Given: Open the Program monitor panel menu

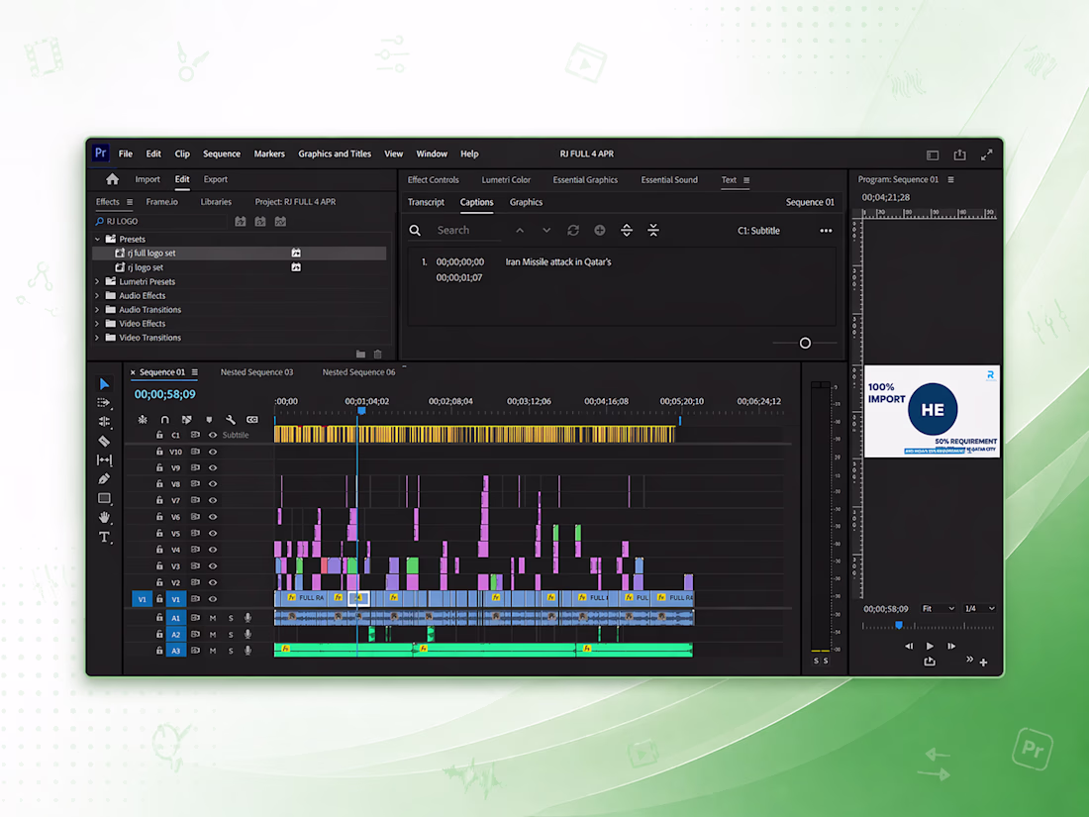Looking at the screenshot, I should click(950, 179).
